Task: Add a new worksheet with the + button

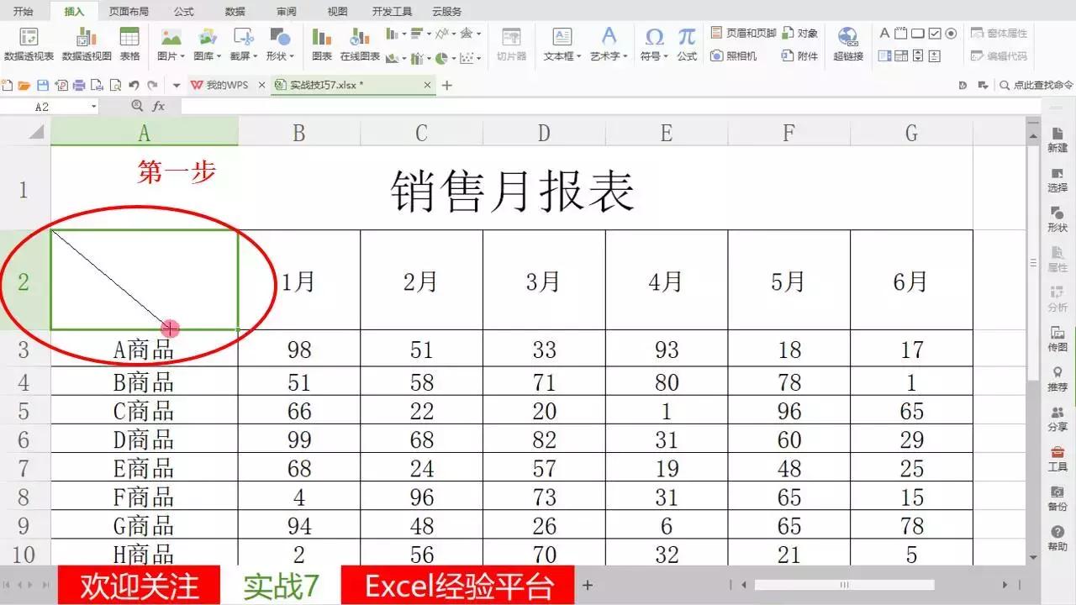Action: click(x=587, y=585)
